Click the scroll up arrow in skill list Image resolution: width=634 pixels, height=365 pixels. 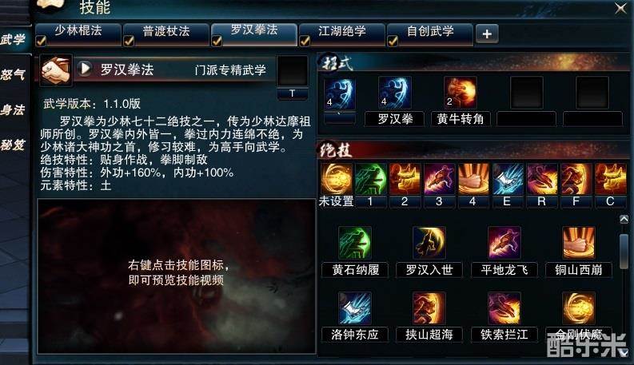624,220
